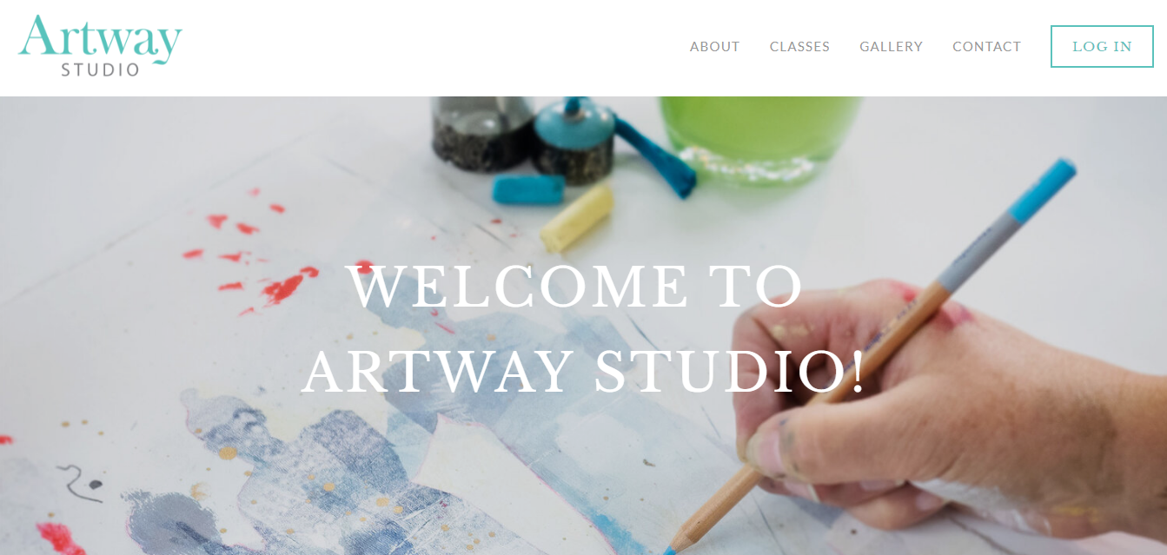Image resolution: width=1167 pixels, height=555 pixels.
Task: Click the blue-lidded small jar
Action: tap(572, 139)
